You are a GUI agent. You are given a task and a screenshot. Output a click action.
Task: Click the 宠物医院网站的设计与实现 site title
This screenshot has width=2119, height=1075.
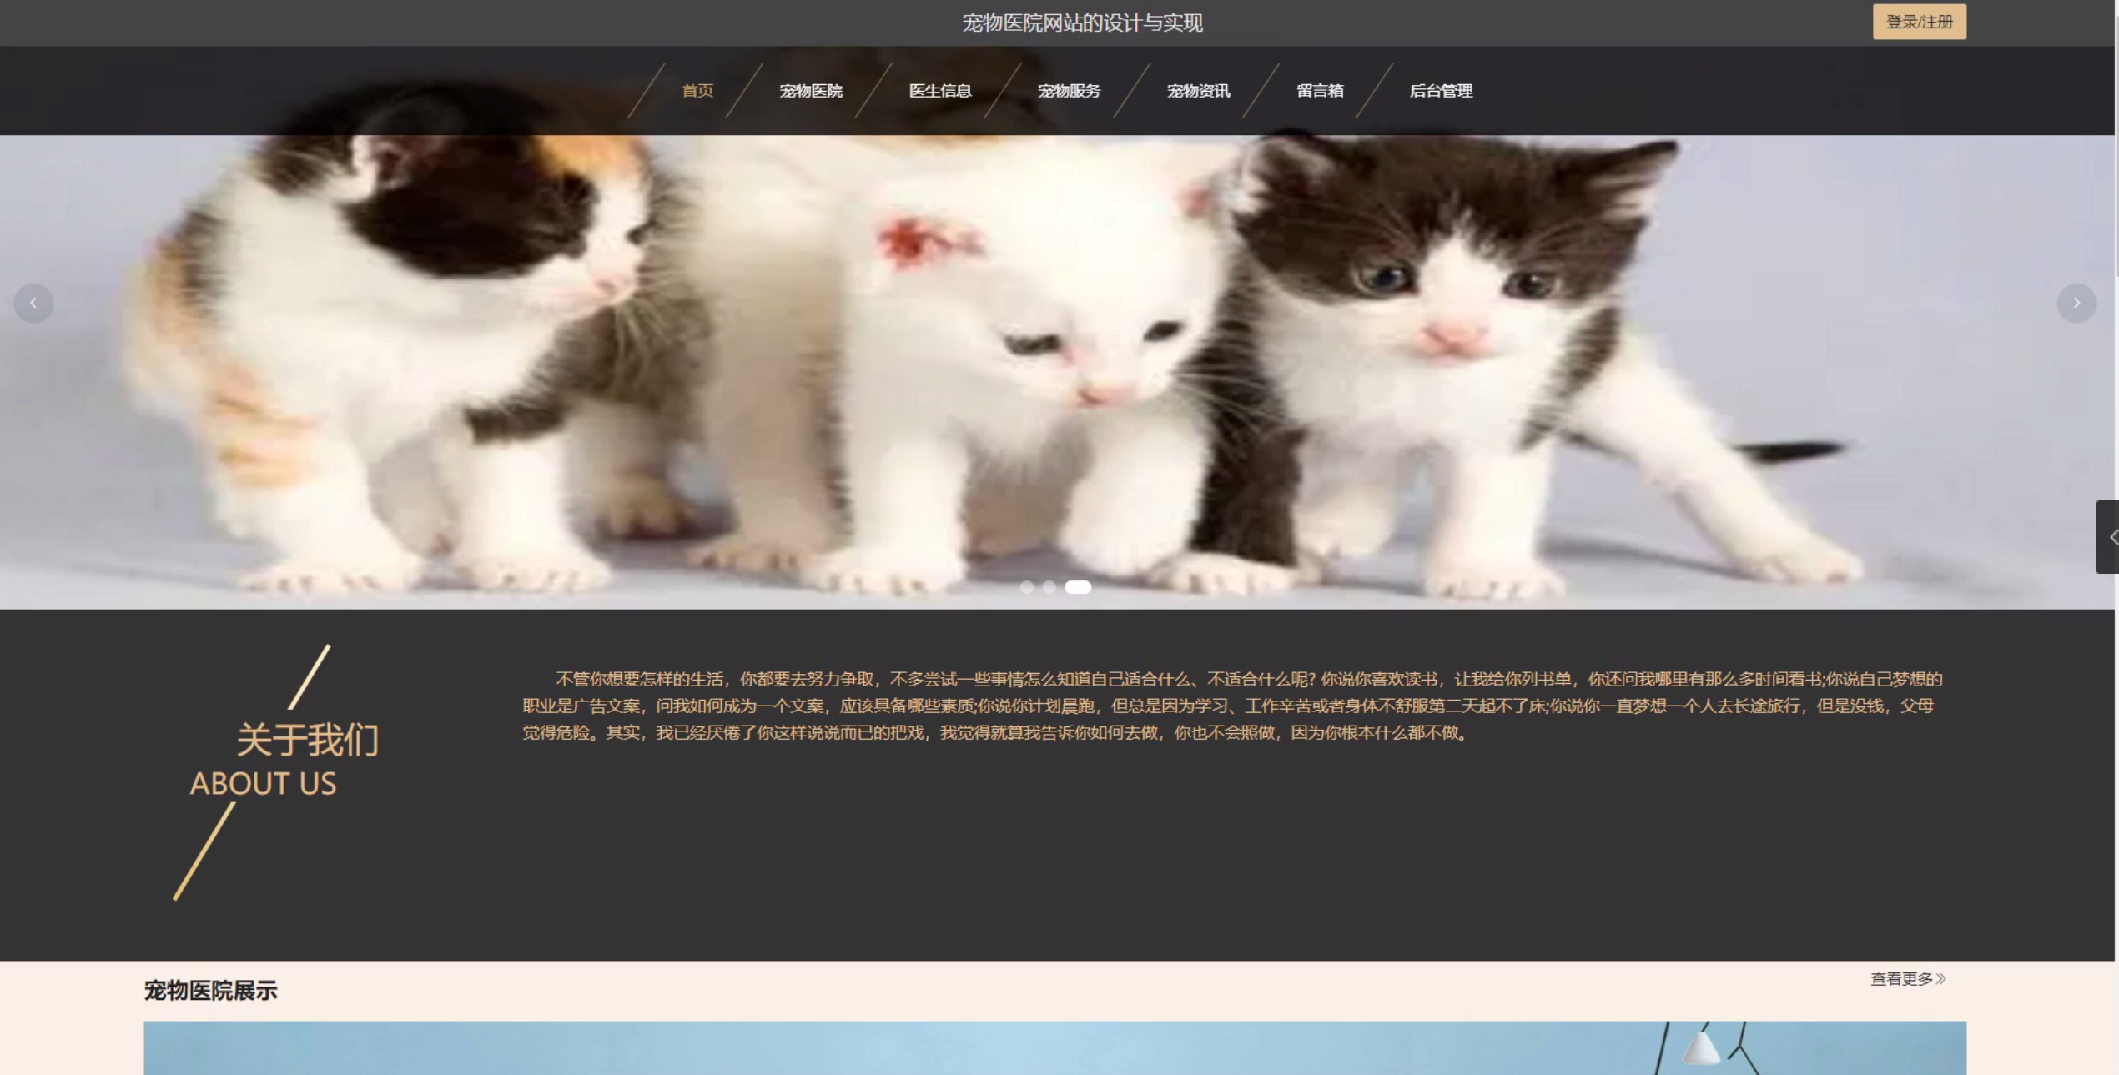(x=1082, y=23)
